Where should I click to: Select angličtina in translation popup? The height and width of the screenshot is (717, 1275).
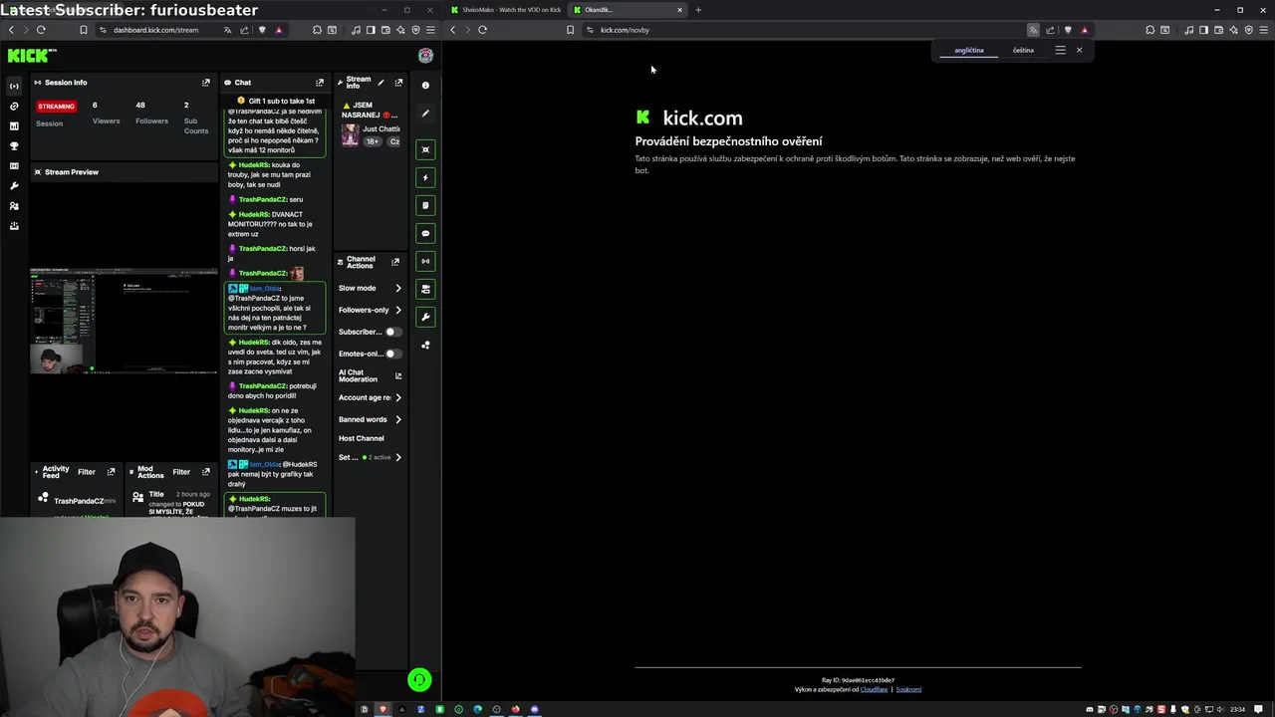[x=968, y=50]
